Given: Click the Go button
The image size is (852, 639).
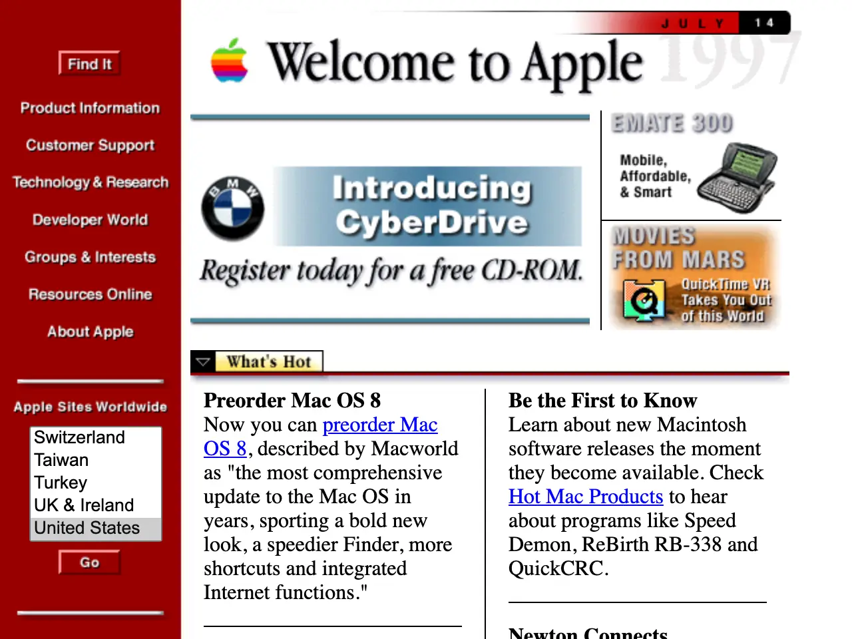Looking at the screenshot, I should point(90,562).
